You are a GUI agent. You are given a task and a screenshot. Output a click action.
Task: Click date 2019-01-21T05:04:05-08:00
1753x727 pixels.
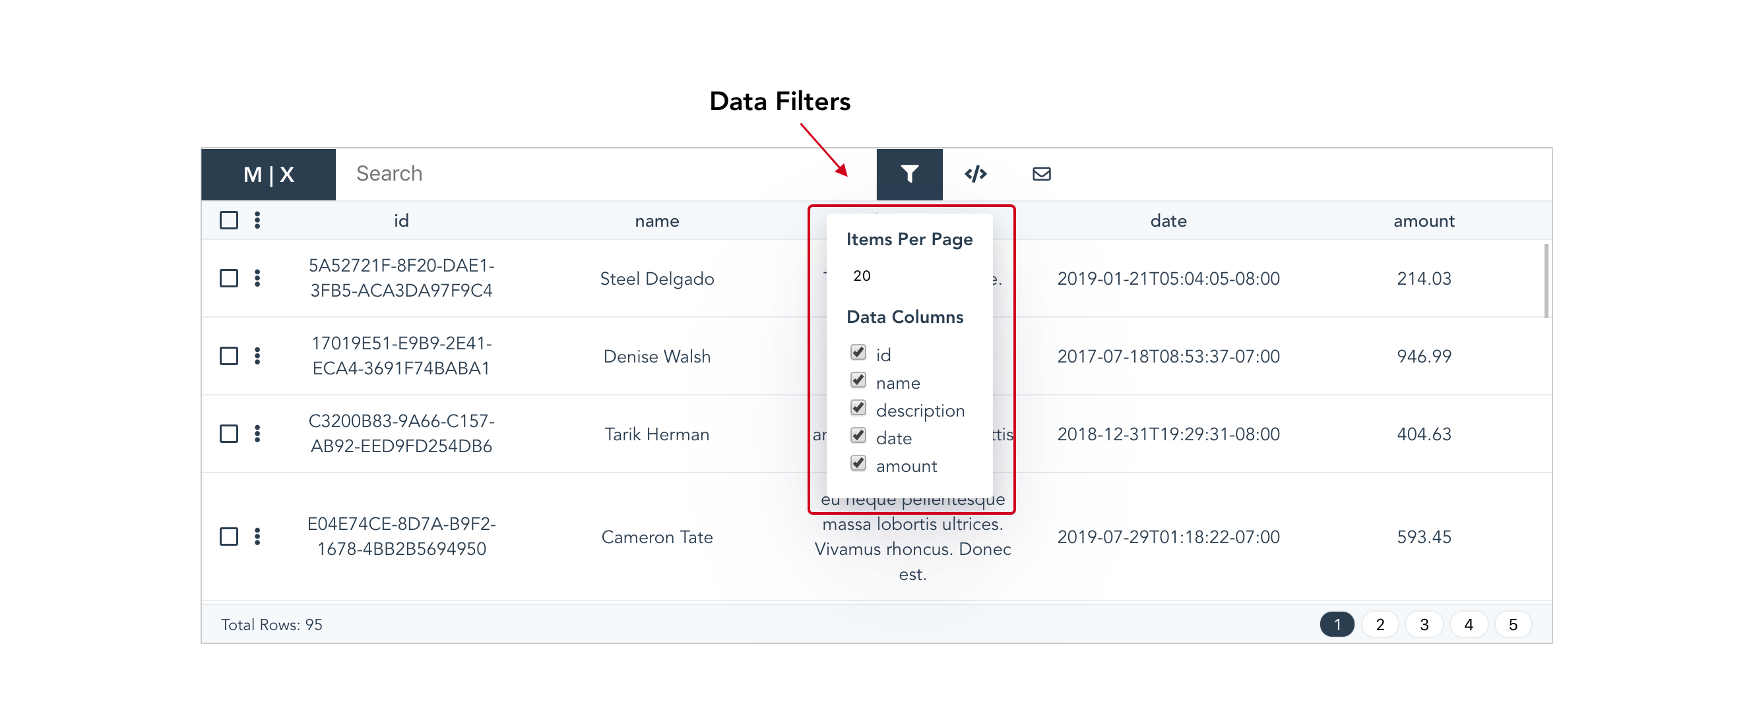coord(1168,279)
